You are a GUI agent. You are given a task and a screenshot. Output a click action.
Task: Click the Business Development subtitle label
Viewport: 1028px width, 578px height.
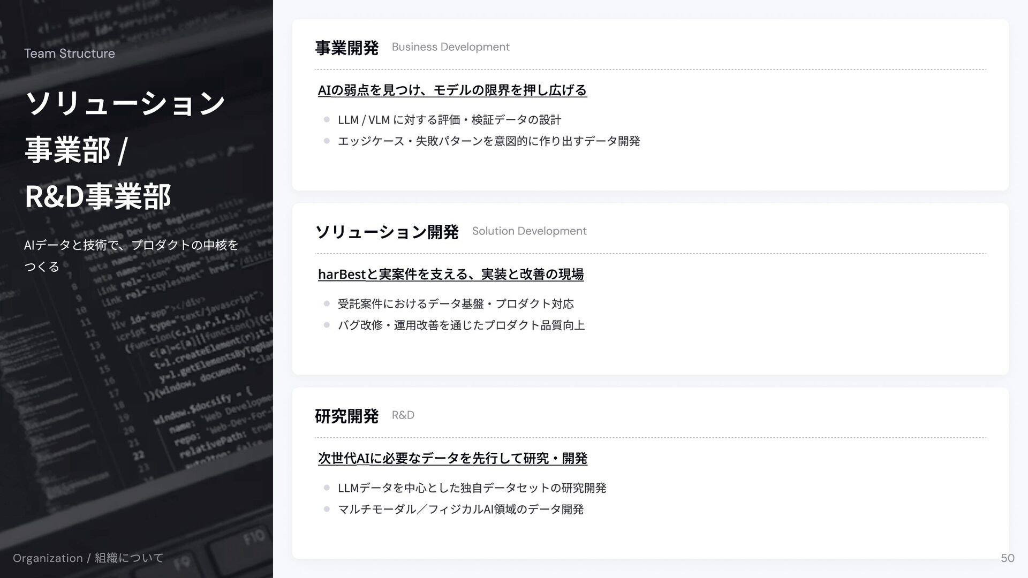450,47
